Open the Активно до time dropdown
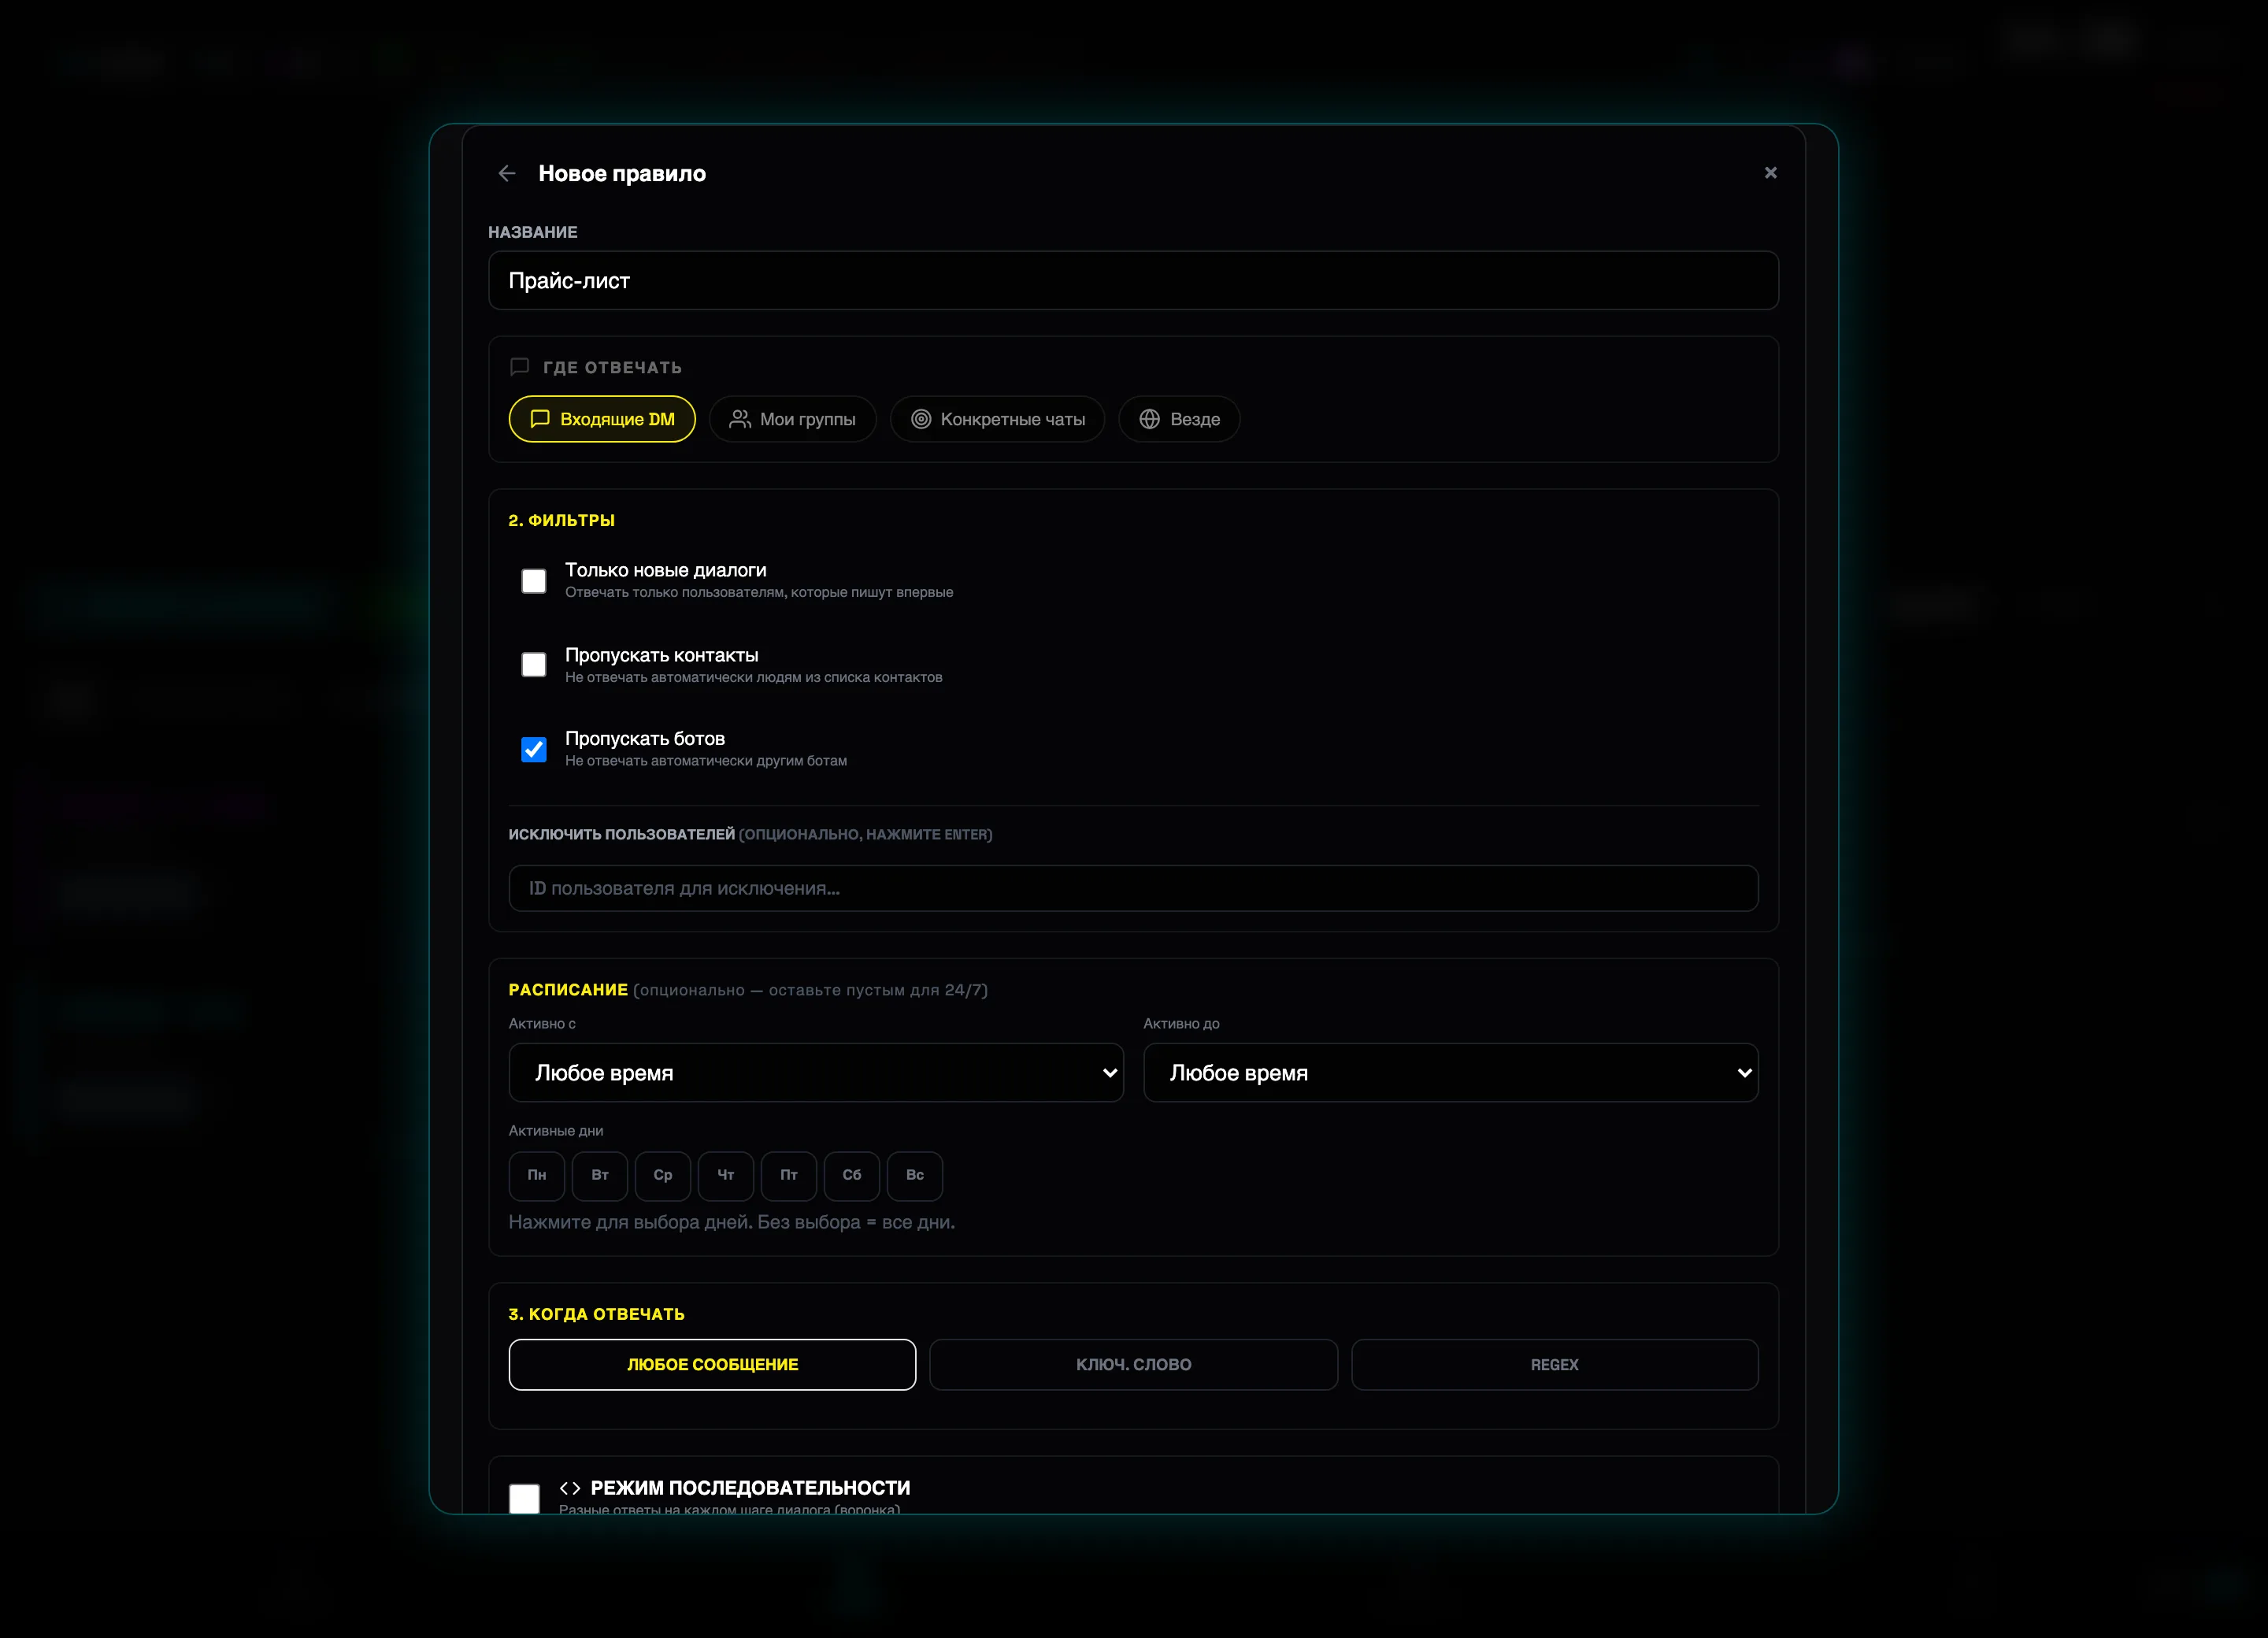 (x=1450, y=1073)
